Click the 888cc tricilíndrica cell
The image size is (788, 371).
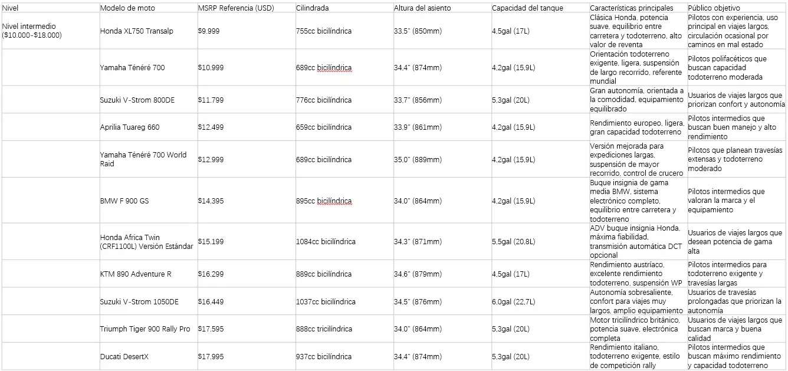click(344, 329)
